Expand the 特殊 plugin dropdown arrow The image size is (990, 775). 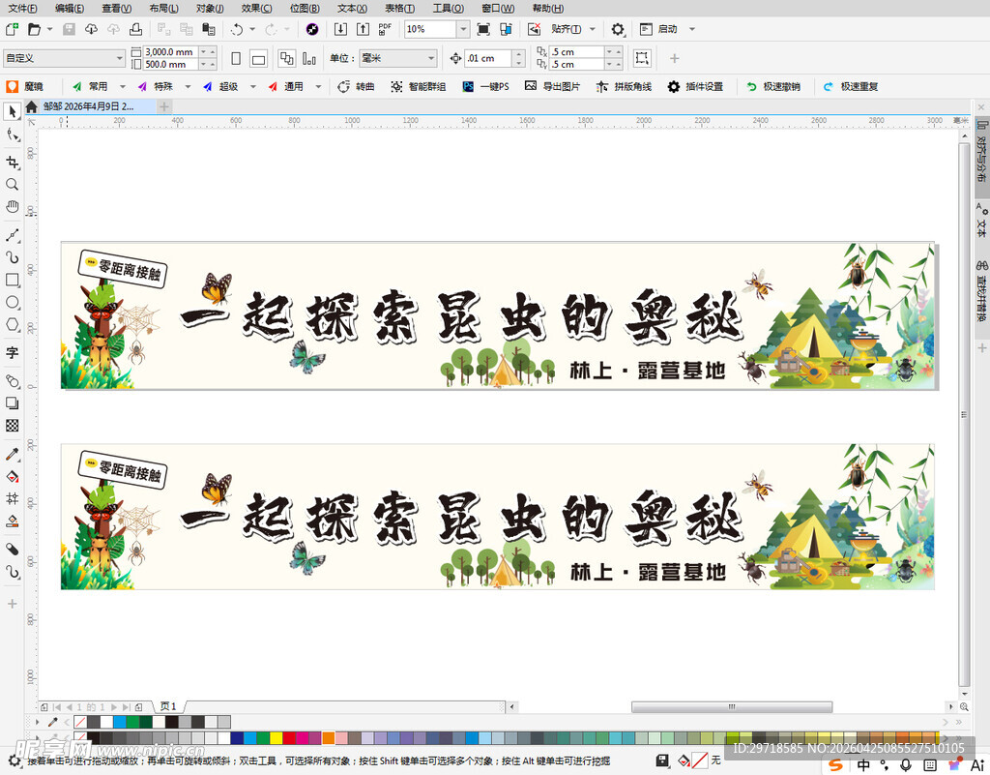(188, 86)
